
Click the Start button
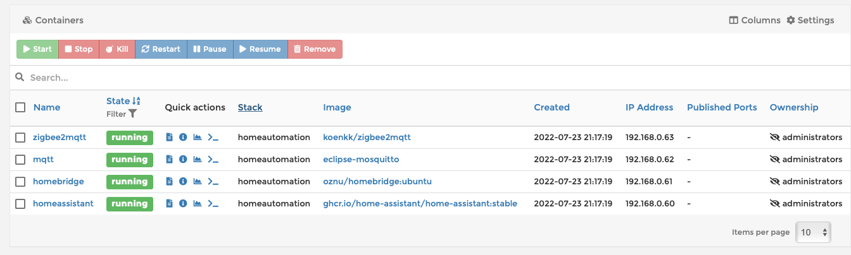[x=37, y=49]
